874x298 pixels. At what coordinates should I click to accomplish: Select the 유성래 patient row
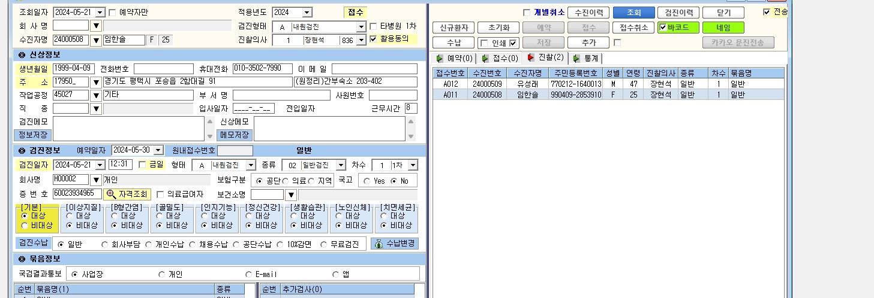coord(608,84)
